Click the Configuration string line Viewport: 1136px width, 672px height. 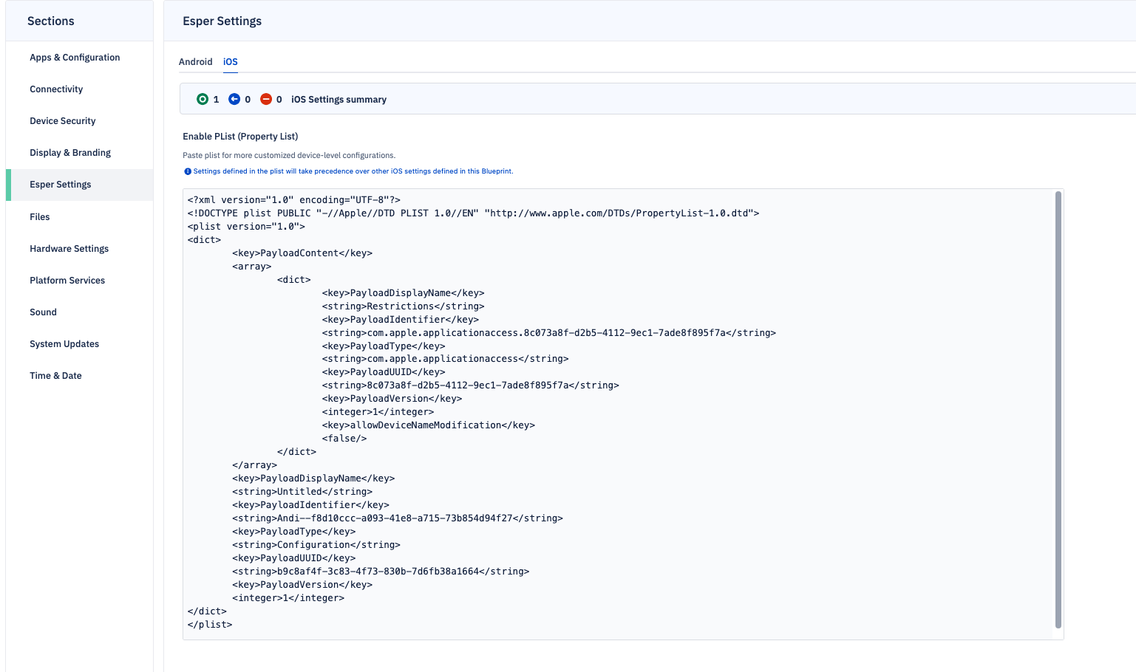(x=316, y=545)
